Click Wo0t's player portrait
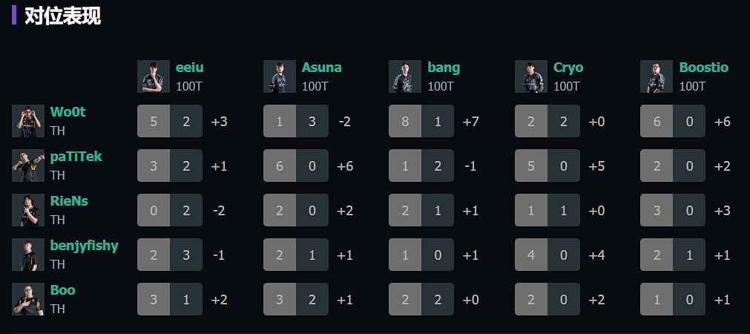The image size is (750, 334). click(28, 121)
